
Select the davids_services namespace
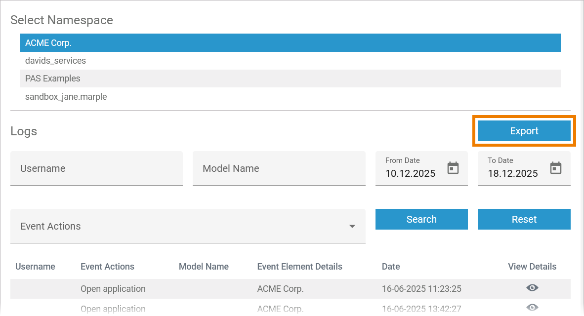(290, 61)
